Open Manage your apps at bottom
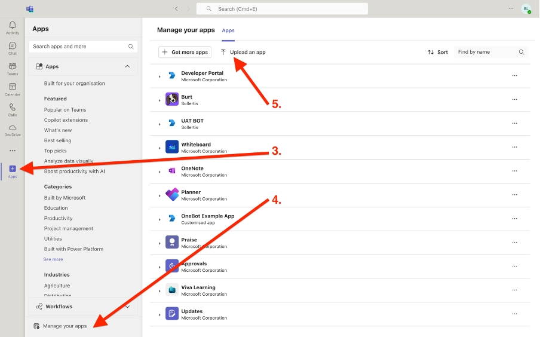540x337 pixels. tap(60, 326)
